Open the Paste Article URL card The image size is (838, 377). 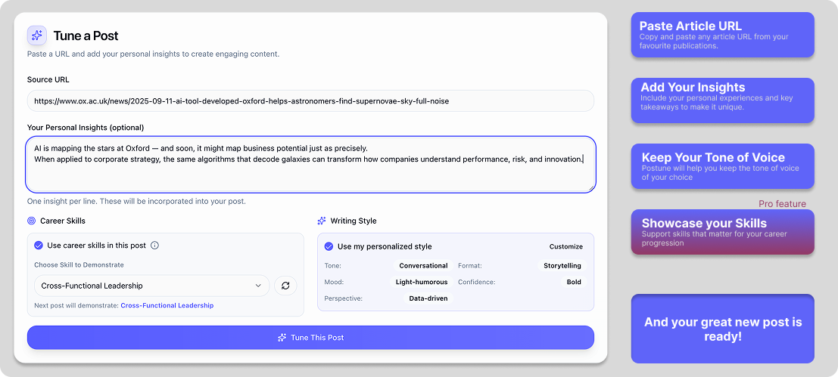pyautogui.click(x=722, y=35)
